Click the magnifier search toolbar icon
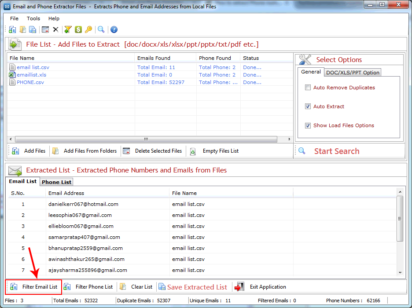412x308 pixels. [101, 29]
